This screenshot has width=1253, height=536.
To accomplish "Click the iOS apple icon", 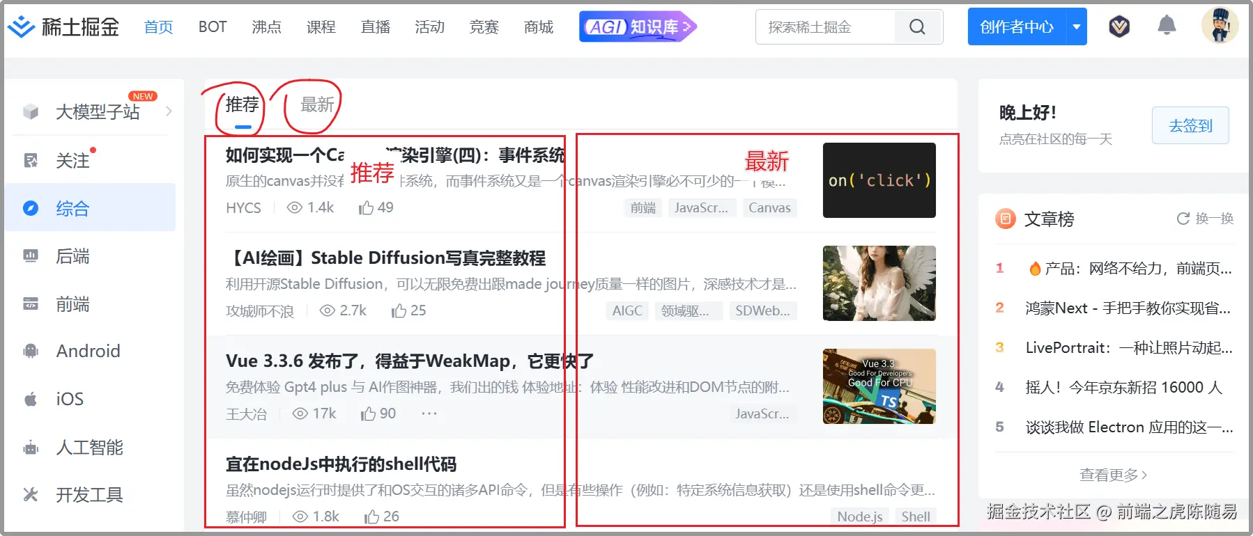I will (31, 399).
